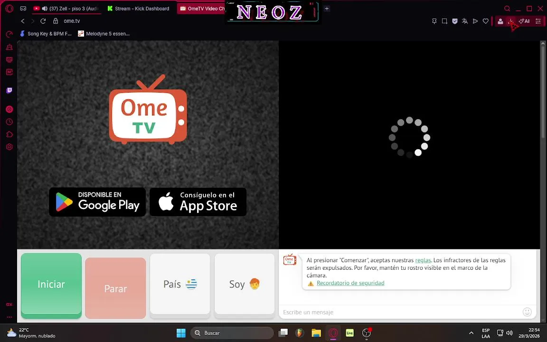Switch to Stream - Kick Dashboard tab

[139, 9]
